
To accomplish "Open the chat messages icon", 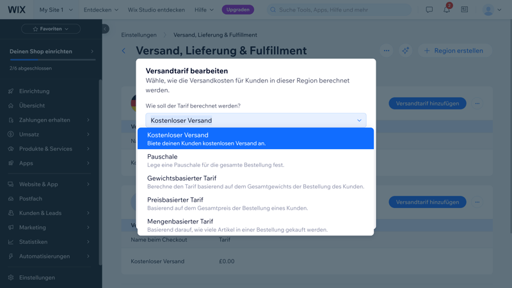I will (429, 10).
